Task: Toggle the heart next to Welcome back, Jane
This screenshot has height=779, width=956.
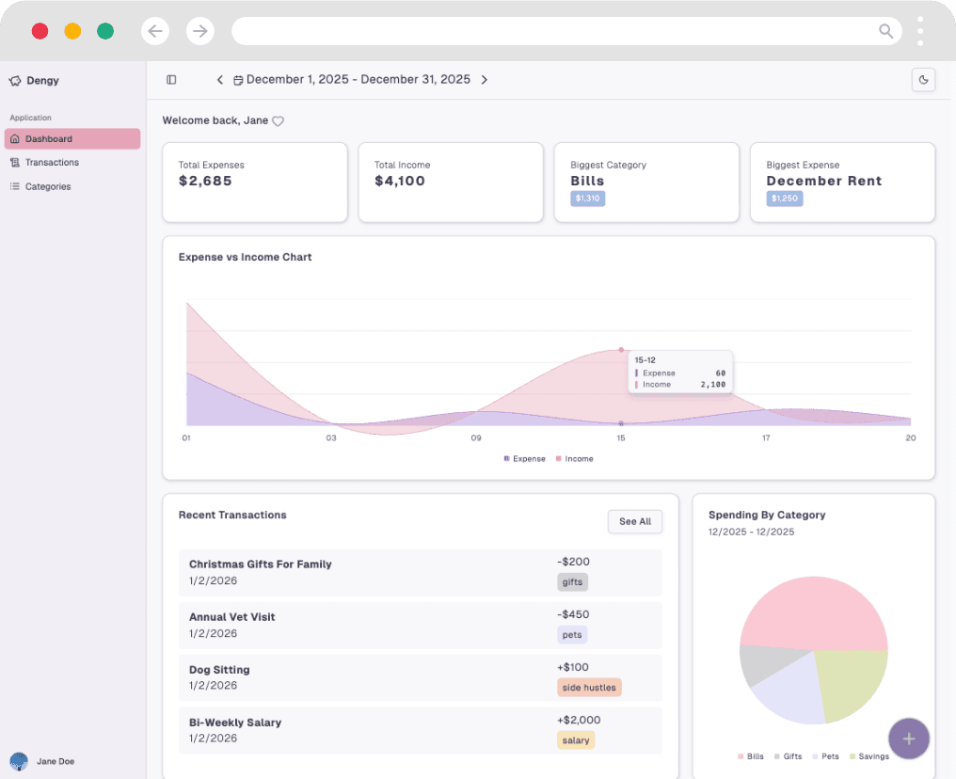Action: click(x=277, y=120)
